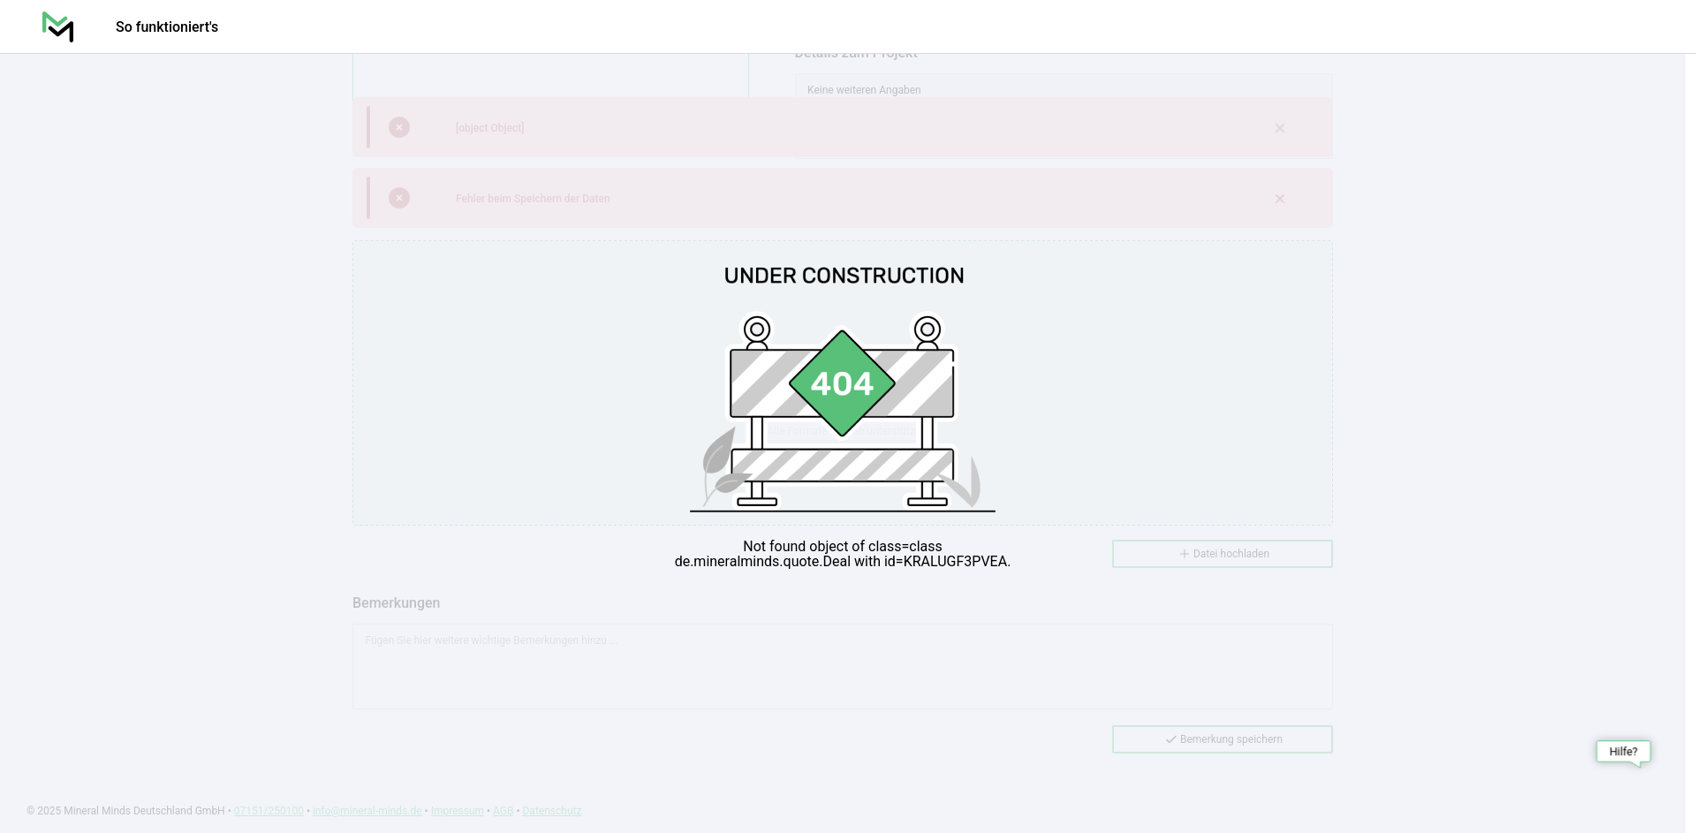Screen dimensions: 1696x833
Task: Click the plus icon for Datei hochladen
Action: (x=1185, y=554)
